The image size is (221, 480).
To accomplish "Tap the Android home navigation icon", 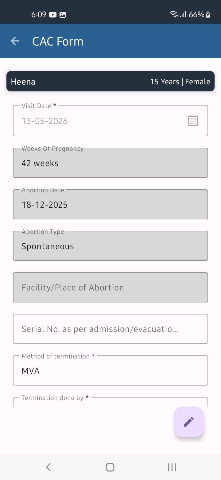I will point(110,467).
